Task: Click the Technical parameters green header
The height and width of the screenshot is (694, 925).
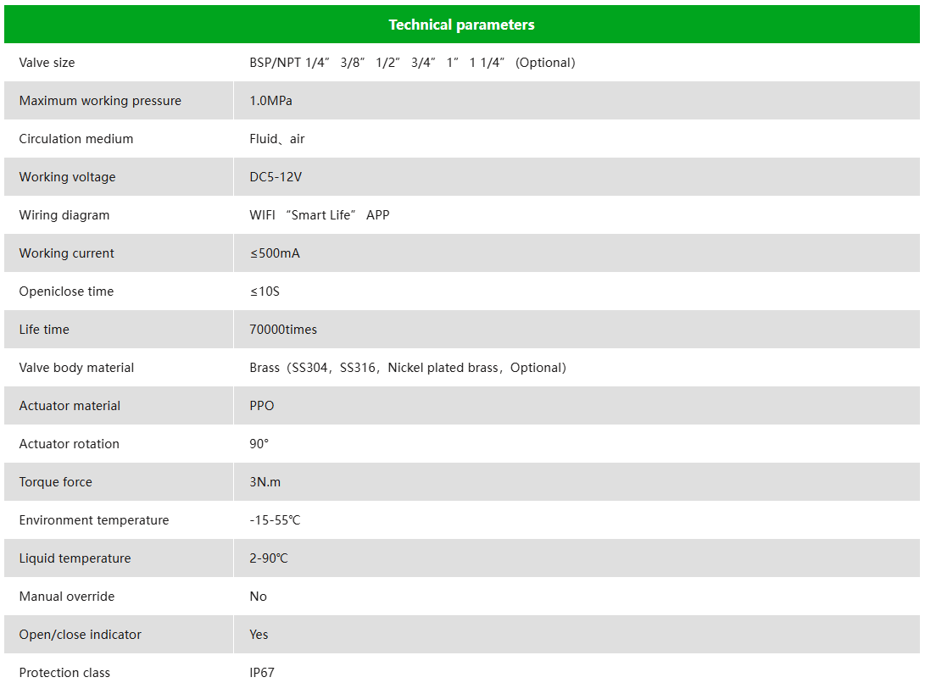Action: tap(462, 25)
